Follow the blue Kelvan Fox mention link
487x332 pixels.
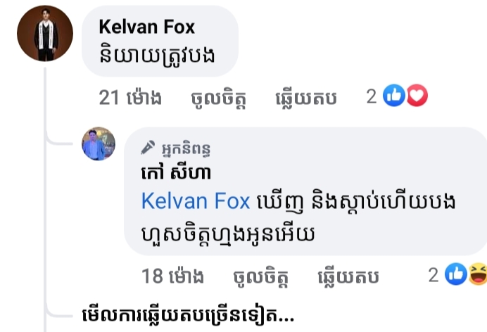pyautogui.click(x=196, y=201)
